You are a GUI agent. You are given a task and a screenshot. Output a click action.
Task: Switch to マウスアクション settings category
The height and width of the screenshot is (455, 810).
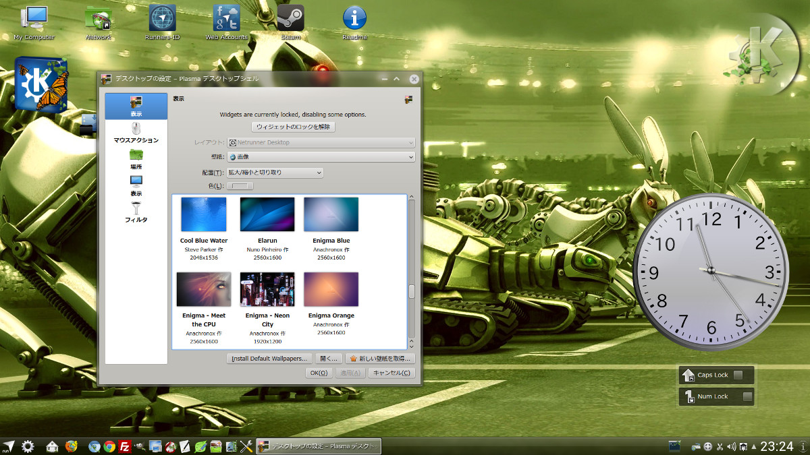(x=136, y=133)
